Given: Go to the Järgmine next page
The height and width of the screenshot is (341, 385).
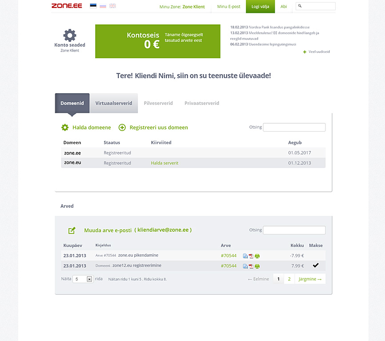Looking at the screenshot, I should coord(310,279).
